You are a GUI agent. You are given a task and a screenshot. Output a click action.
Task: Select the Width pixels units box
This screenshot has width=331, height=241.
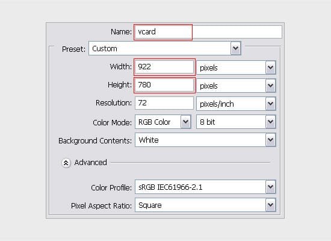[236, 67]
